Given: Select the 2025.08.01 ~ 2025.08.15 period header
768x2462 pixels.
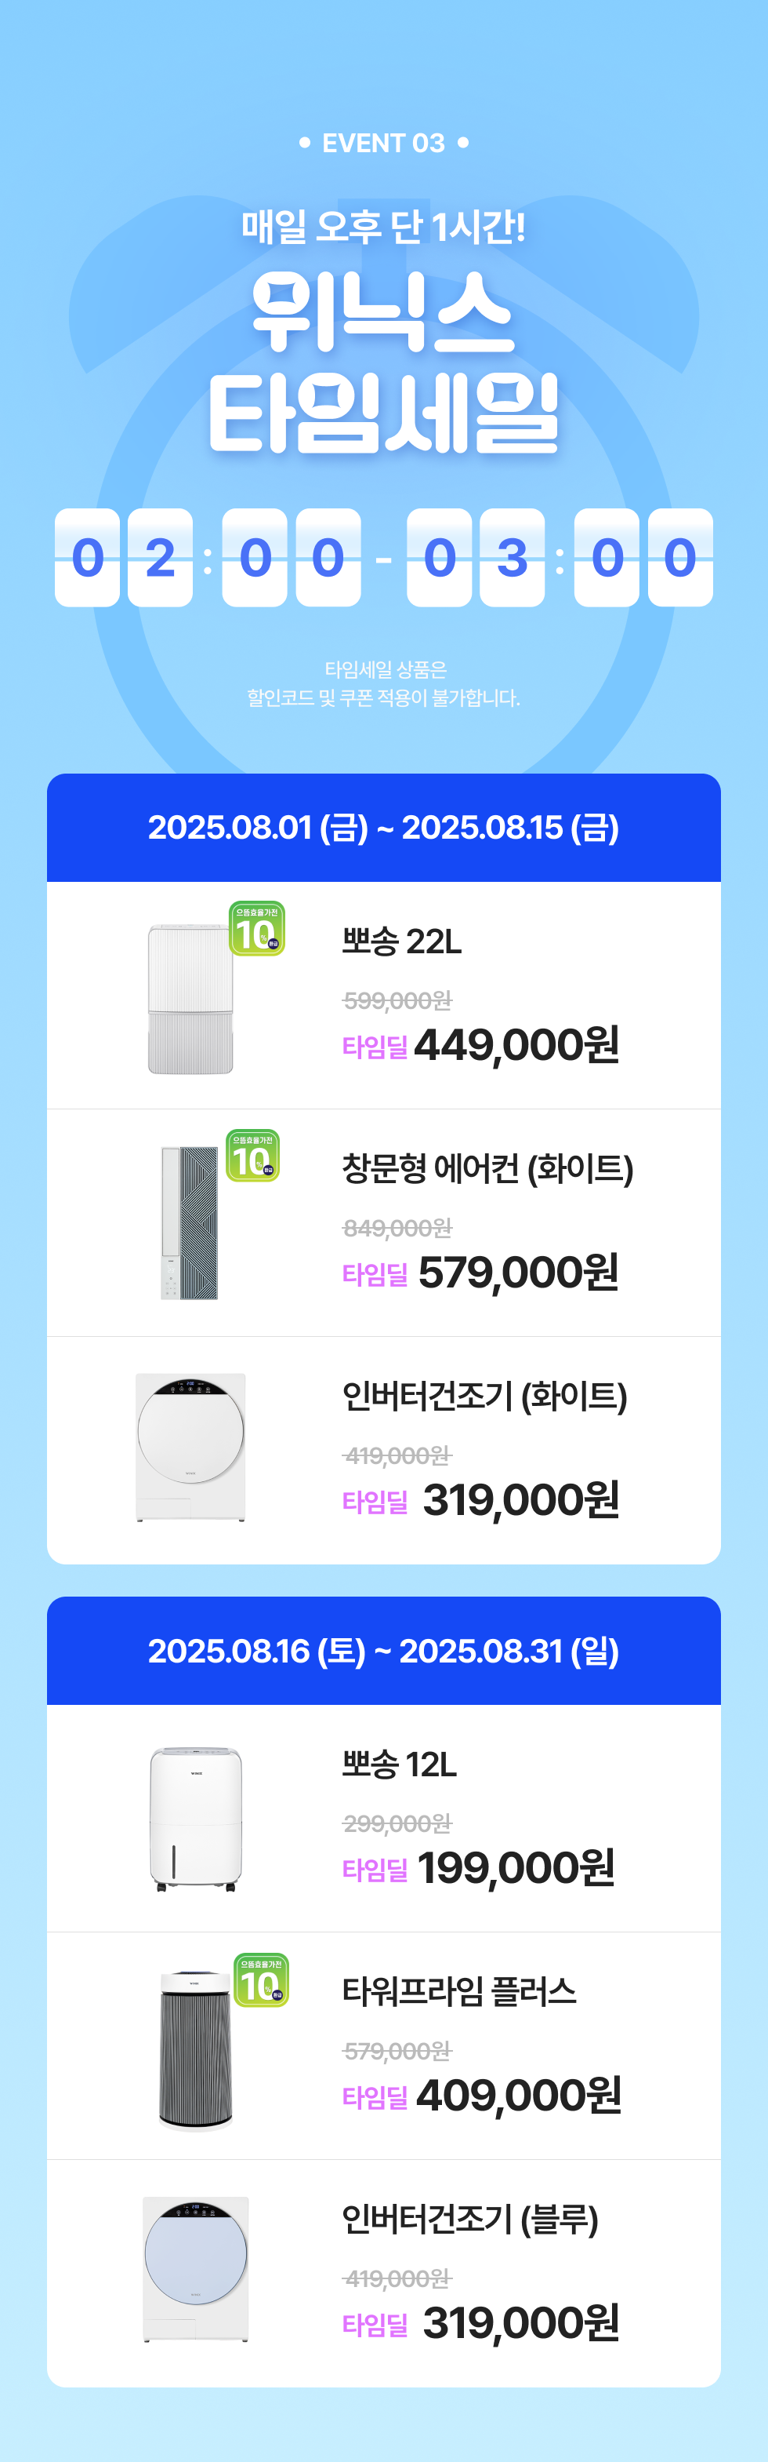Looking at the screenshot, I should point(384,828).
